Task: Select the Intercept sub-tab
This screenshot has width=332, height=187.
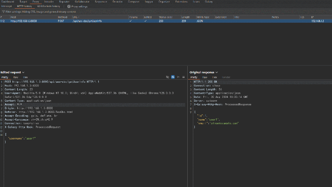Action: coord(6,6)
